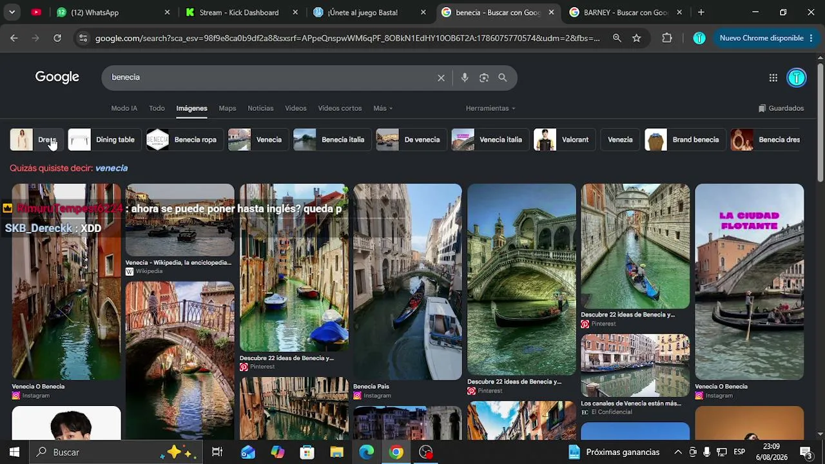This screenshot has height=464, width=825.
Task: Open the Windows Start menu
Action: (14, 452)
